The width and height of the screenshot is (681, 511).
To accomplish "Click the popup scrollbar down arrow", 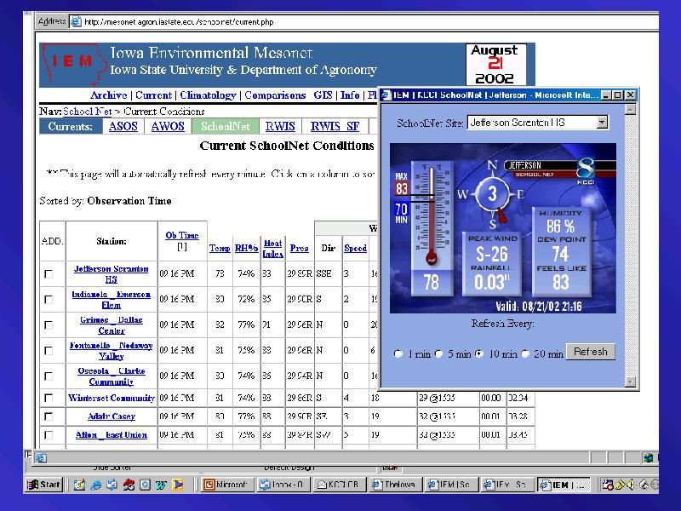I will click(630, 382).
